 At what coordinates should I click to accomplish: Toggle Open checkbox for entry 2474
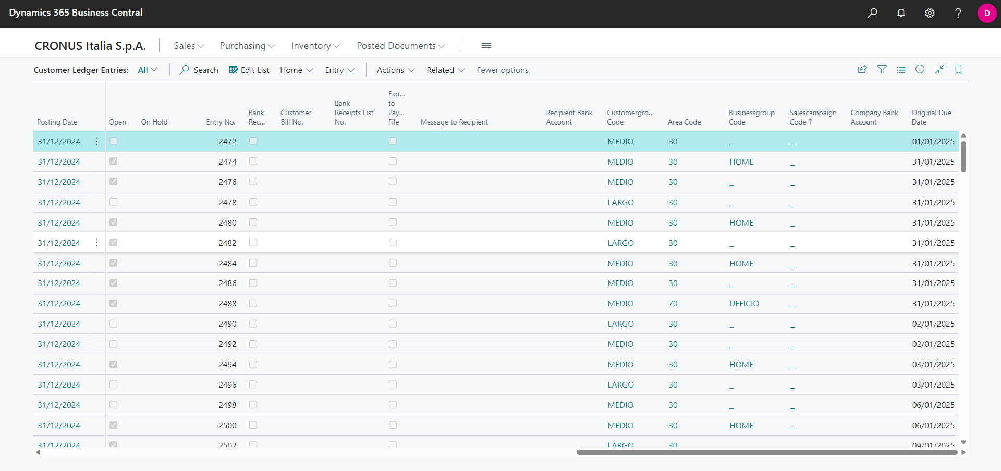pyautogui.click(x=114, y=162)
